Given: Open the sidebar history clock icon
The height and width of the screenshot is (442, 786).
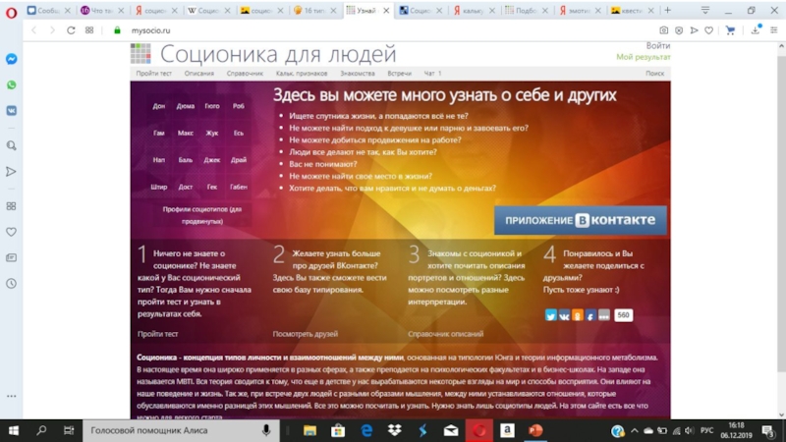Looking at the screenshot, I should tap(11, 283).
